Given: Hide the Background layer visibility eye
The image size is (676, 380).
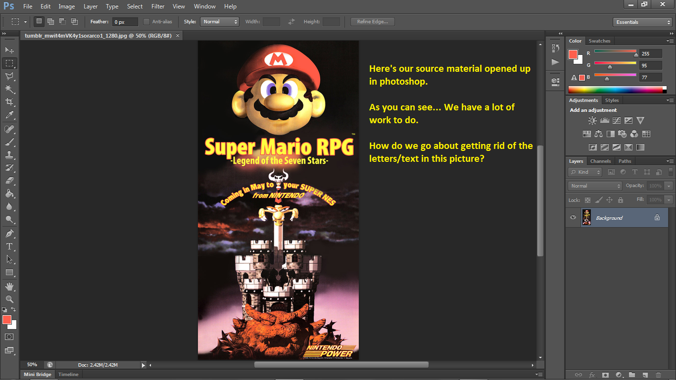Looking at the screenshot, I should tap(573, 218).
